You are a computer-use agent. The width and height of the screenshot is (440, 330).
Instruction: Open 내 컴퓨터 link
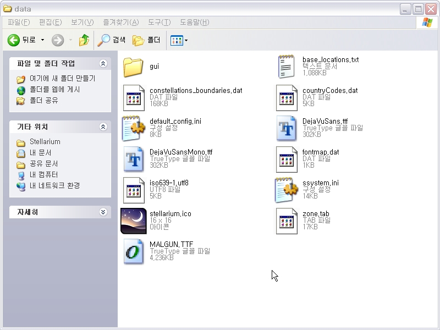44,174
